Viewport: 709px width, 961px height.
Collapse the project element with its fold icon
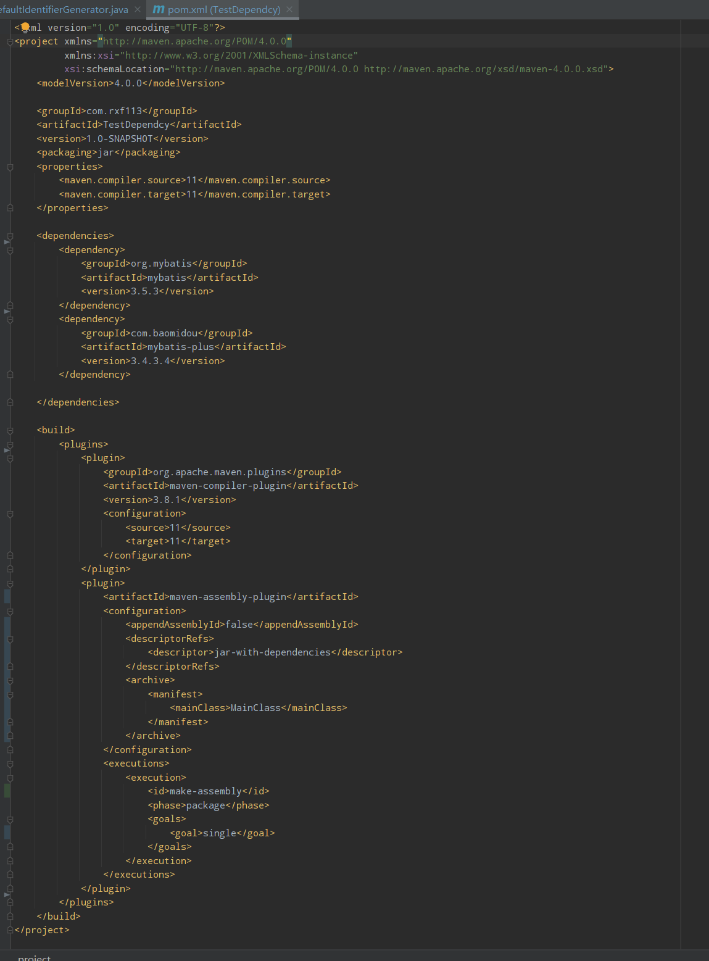pyautogui.click(x=11, y=41)
